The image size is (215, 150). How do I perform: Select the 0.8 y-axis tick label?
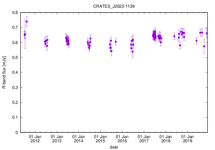(14, 12)
